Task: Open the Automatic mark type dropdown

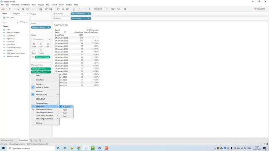Action: pos(41,39)
